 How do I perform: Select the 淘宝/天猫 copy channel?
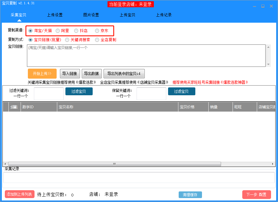tap(30, 31)
